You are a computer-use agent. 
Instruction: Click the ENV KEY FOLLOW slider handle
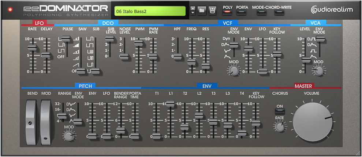(256, 123)
